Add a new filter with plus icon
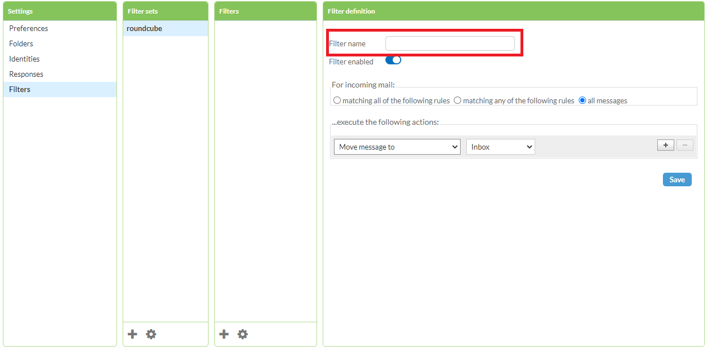The width and height of the screenshot is (707, 350). pos(224,334)
